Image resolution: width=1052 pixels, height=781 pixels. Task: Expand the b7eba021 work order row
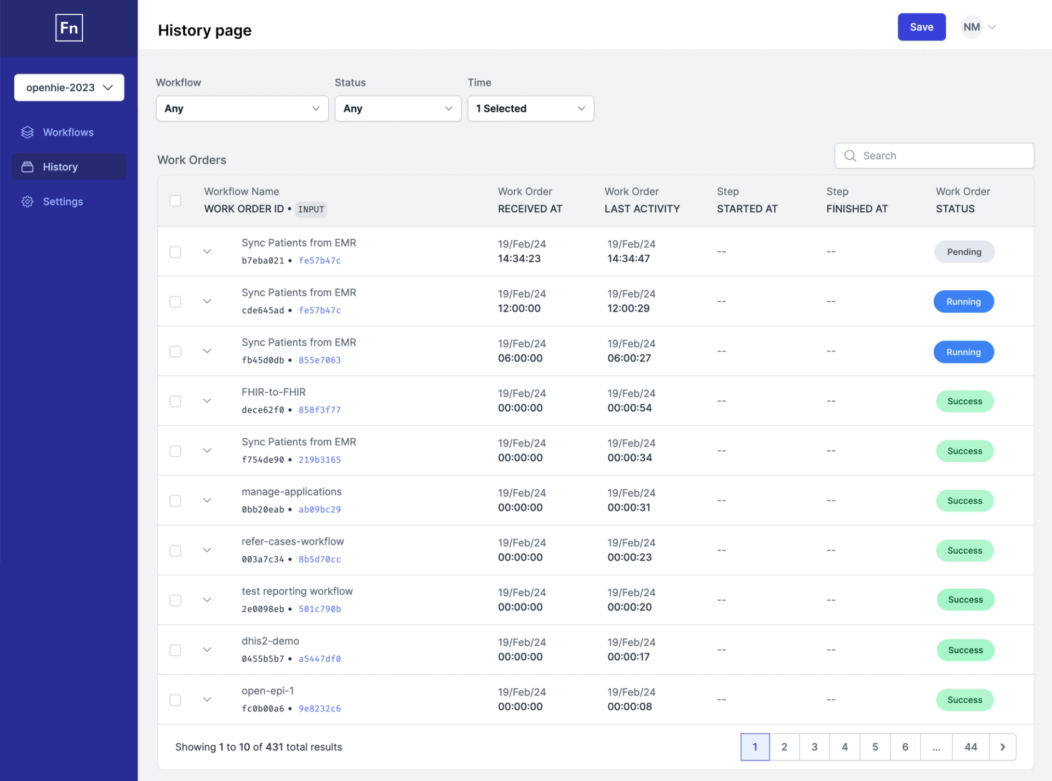[x=207, y=251]
